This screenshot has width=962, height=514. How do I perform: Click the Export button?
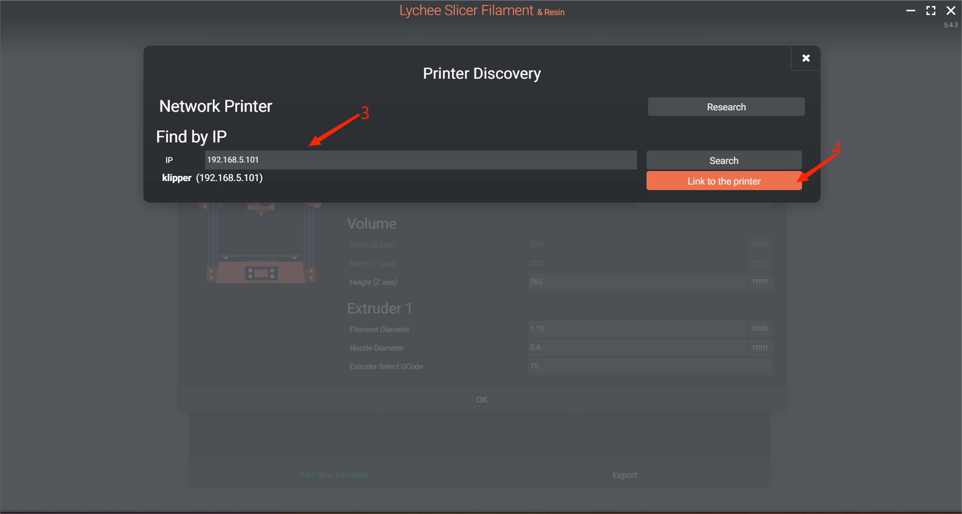pyautogui.click(x=624, y=475)
